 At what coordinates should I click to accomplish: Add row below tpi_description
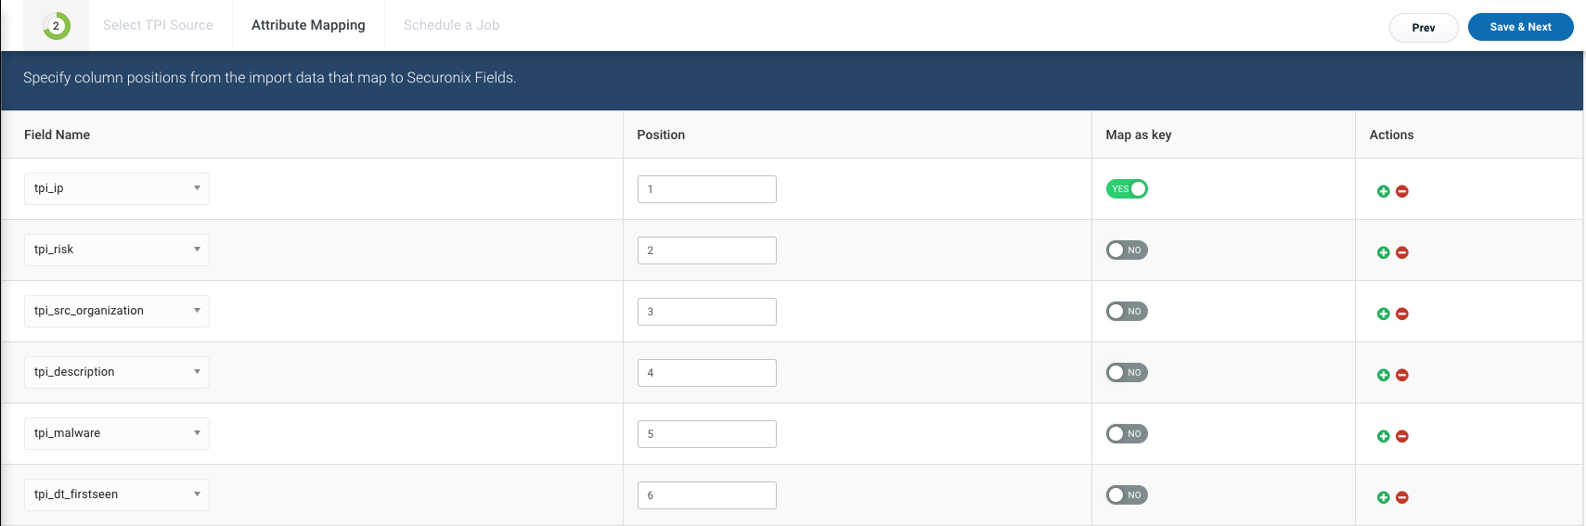(1383, 375)
